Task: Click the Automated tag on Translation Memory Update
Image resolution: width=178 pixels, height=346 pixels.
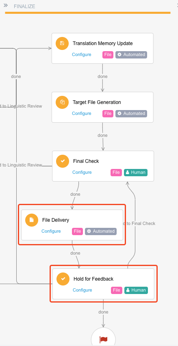Action: point(131,55)
